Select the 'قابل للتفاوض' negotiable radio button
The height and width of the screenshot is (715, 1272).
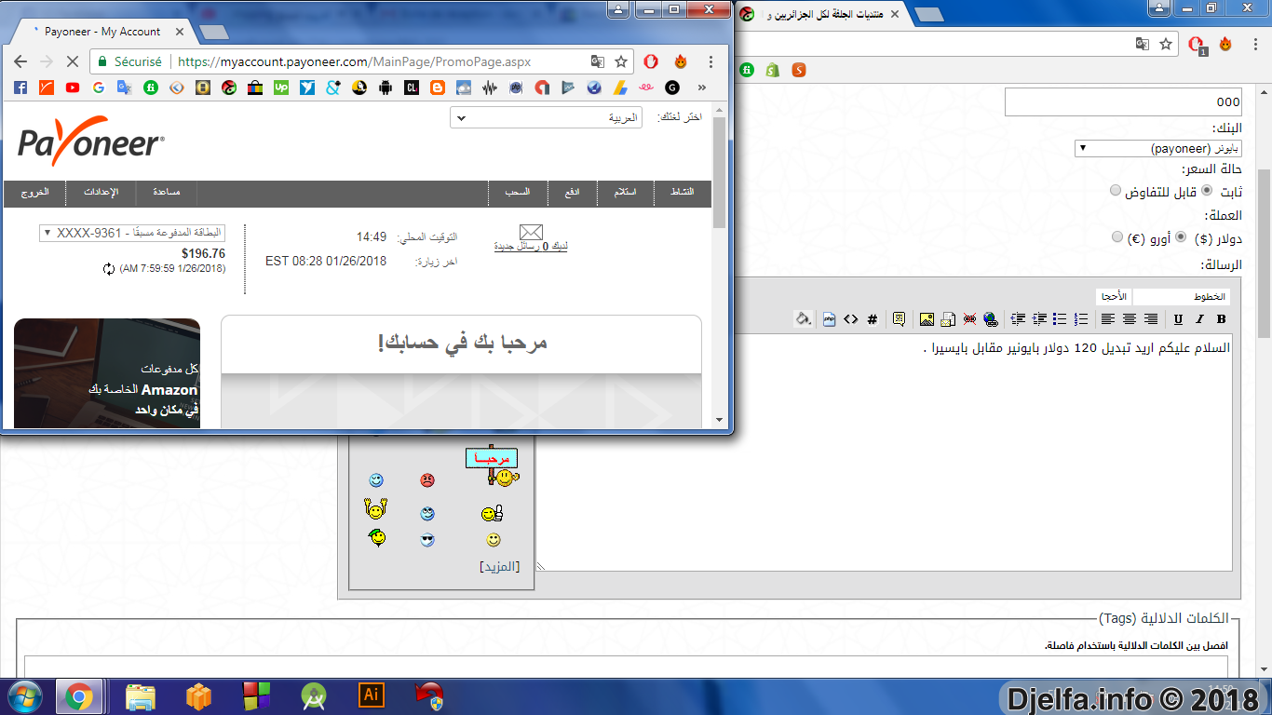[1116, 190]
